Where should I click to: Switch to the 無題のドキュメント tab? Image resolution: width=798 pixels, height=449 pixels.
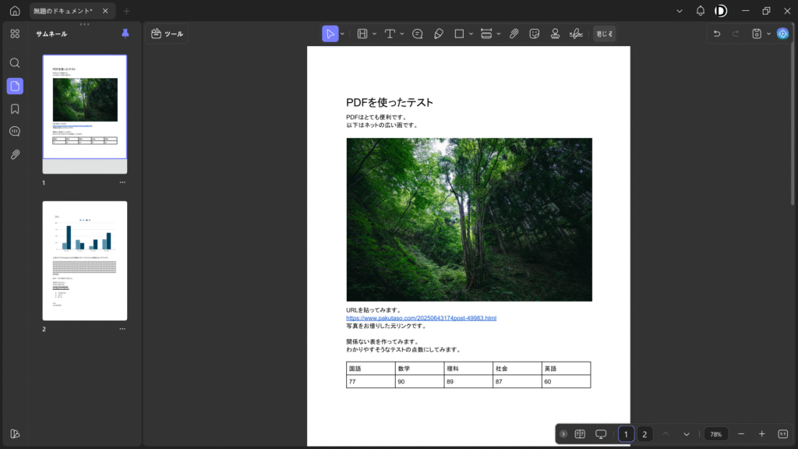pos(64,11)
